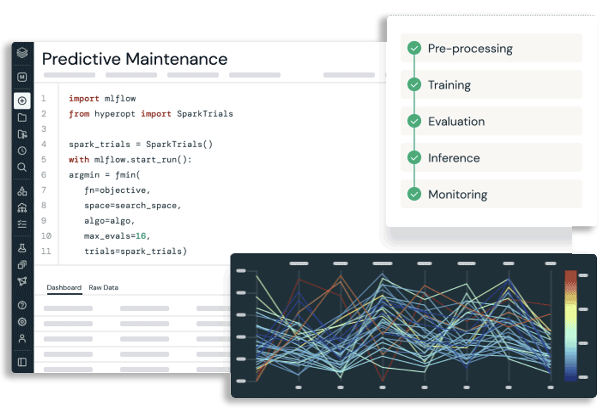Image resolution: width=614 pixels, height=411 pixels.
Task: Click the Inference pipeline step
Action: [491, 158]
